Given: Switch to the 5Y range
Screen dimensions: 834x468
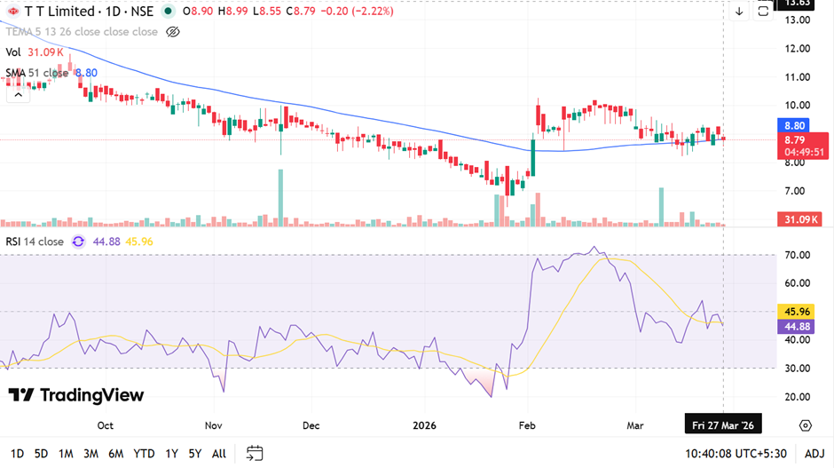Looking at the screenshot, I should pos(195,454).
